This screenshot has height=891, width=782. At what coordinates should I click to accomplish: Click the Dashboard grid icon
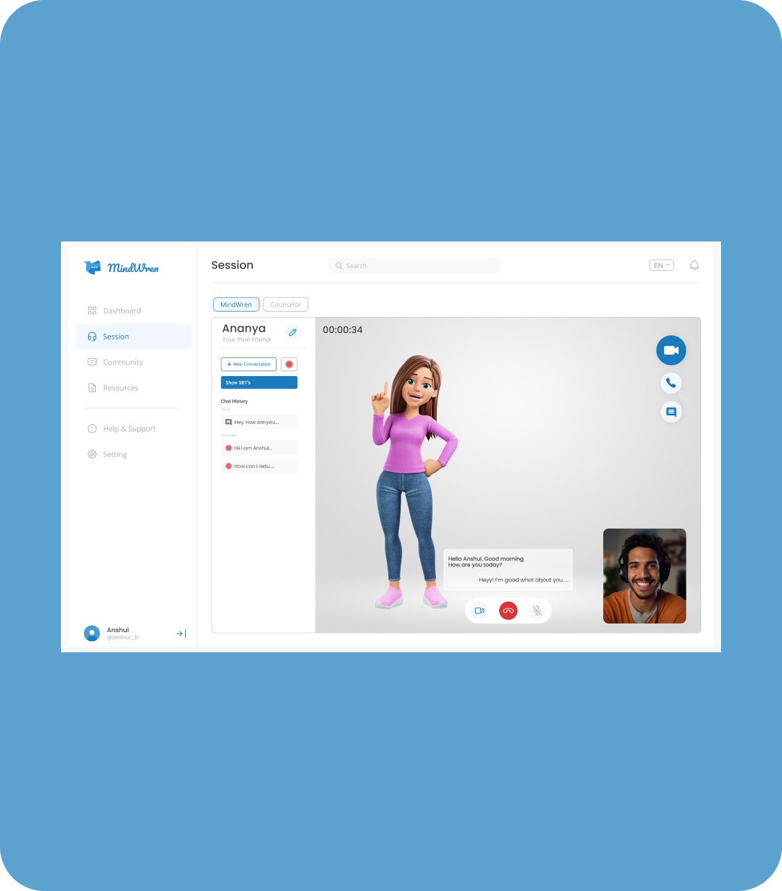pos(92,311)
